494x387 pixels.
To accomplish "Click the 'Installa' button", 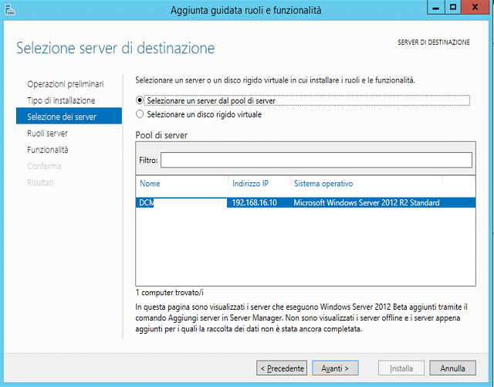I will point(401,368).
